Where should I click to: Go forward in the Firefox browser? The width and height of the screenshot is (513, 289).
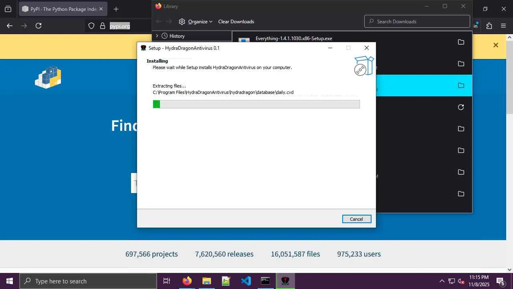tap(24, 26)
